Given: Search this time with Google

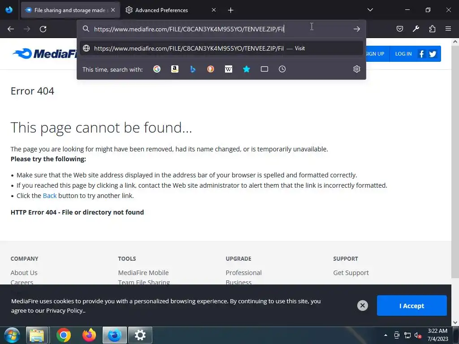Looking at the screenshot, I should [x=157, y=69].
